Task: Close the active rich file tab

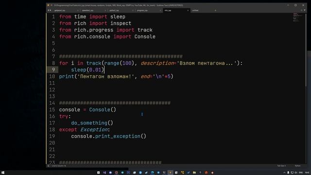Action: [x=188, y=10]
